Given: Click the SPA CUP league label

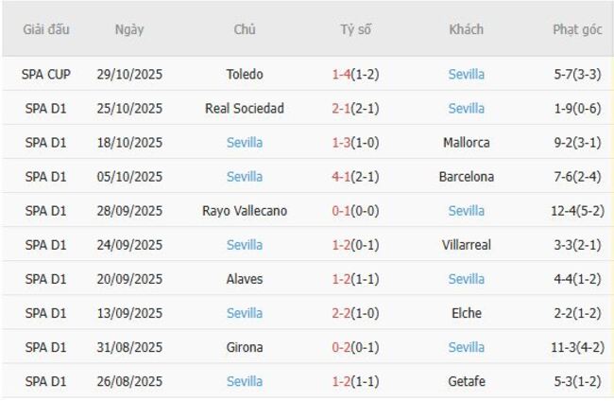Looking at the screenshot, I should [45, 75].
